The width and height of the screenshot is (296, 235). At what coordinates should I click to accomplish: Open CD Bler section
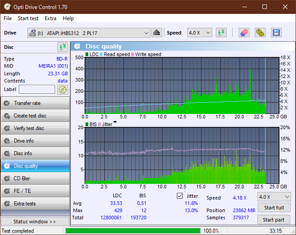tap(35, 178)
